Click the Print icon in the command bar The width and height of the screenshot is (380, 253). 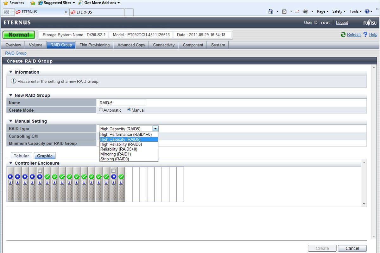pyautogui.click(x=306, y=11)
